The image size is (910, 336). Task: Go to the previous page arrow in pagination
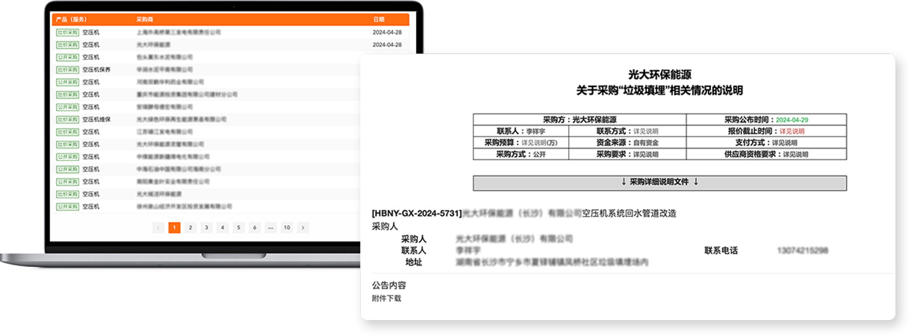158,228
